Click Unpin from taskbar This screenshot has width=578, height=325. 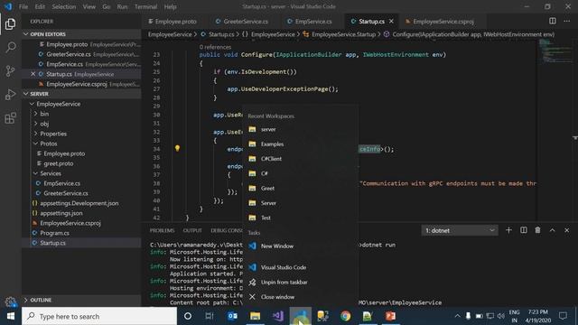301,282
